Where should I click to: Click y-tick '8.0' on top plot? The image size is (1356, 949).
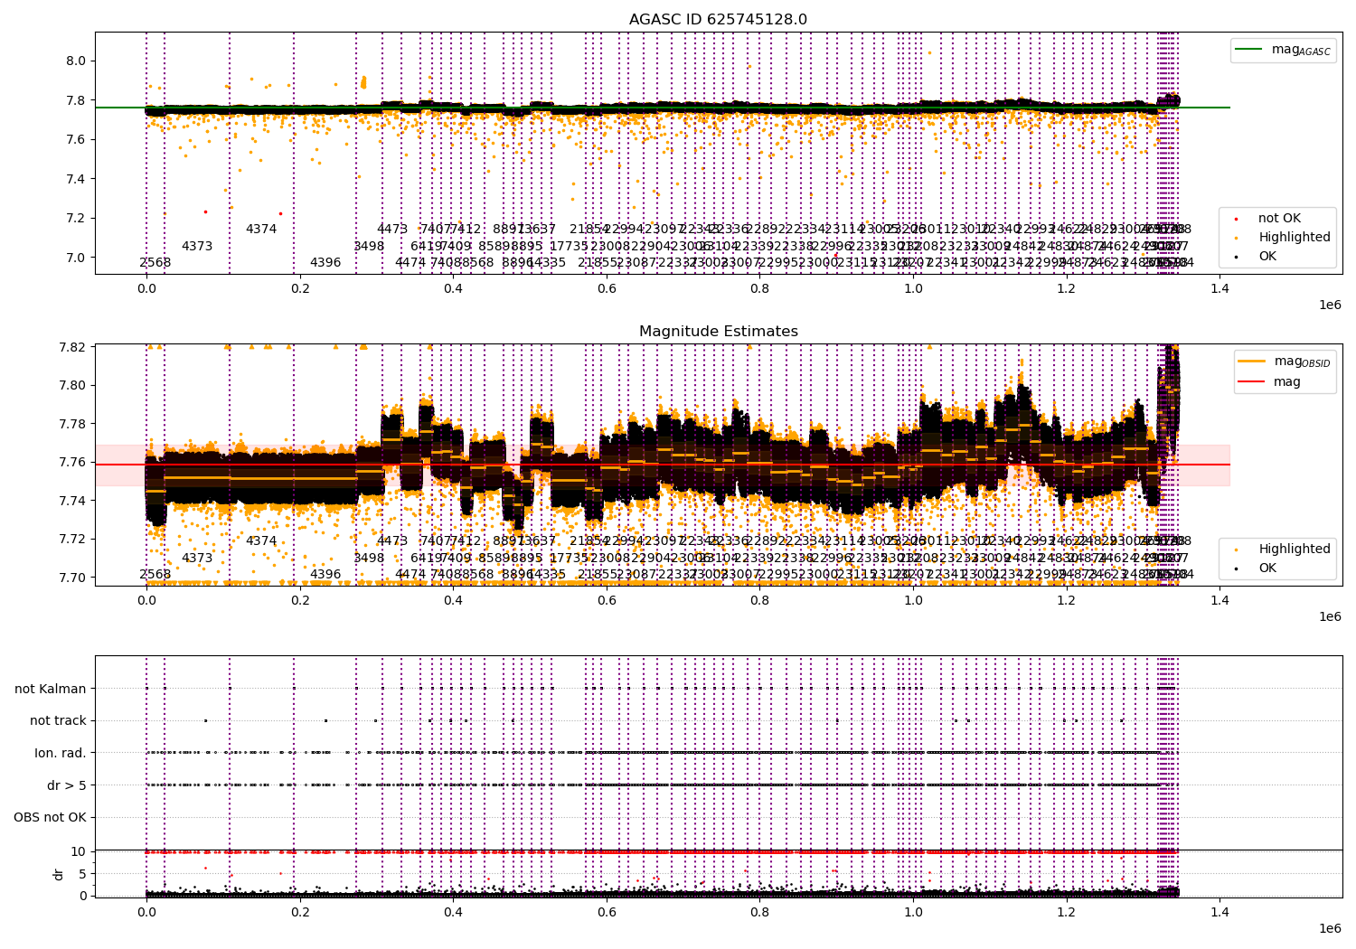76,61
